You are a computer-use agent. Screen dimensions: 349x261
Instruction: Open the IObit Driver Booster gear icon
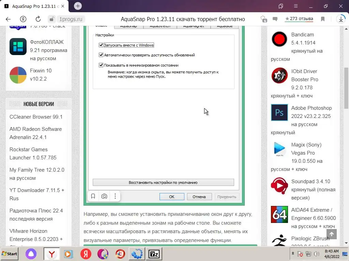point(279,76)
